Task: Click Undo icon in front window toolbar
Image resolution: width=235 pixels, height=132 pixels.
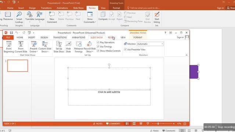Action: pos(17,33)
